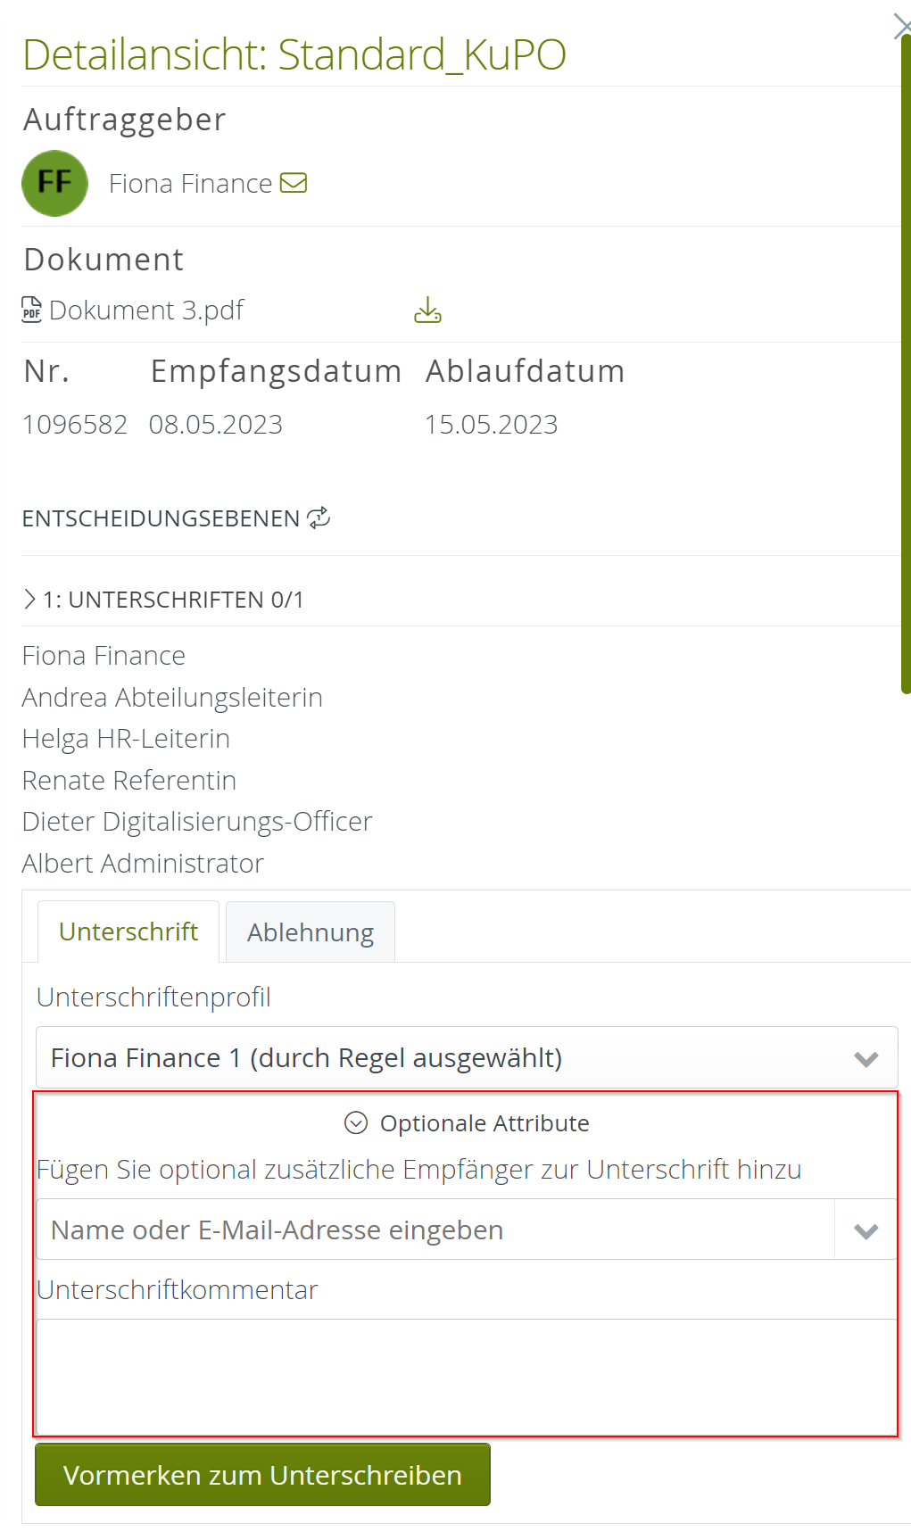Open the Dokument 3.pdf file link

coord(146,310)
